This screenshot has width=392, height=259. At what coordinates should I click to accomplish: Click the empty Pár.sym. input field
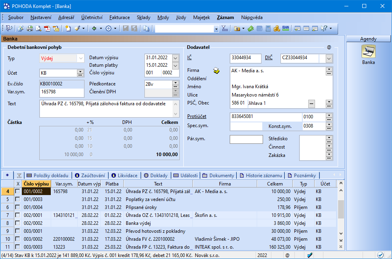[x=246, y=139]
